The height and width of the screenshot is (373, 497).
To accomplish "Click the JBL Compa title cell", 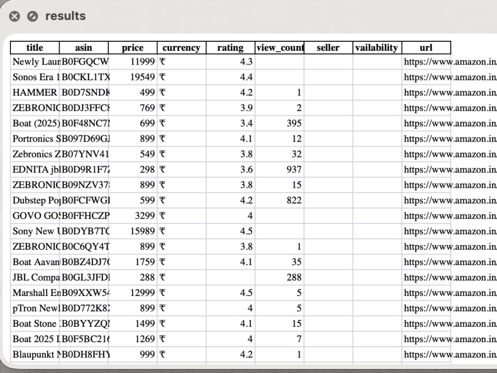I will click(x=35, y=277).
